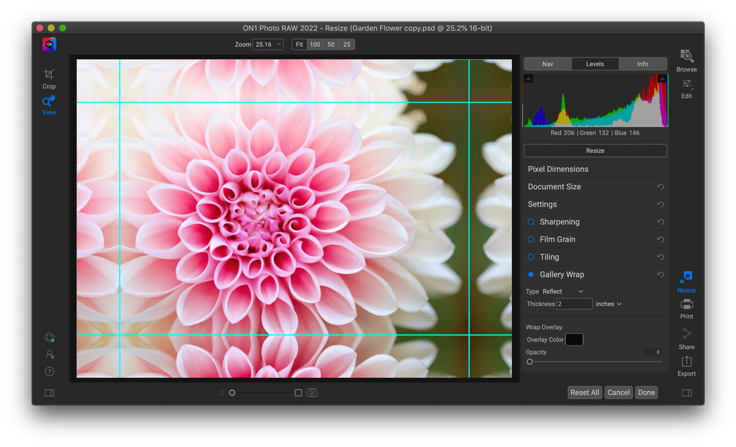This screenshot has width=736, height=447.
Task: Switch to the Info tab
Action: pyautogui.click(x=642, y=64)
